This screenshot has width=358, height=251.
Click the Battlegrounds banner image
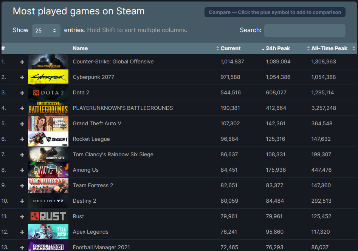click(x=48, y=108)
